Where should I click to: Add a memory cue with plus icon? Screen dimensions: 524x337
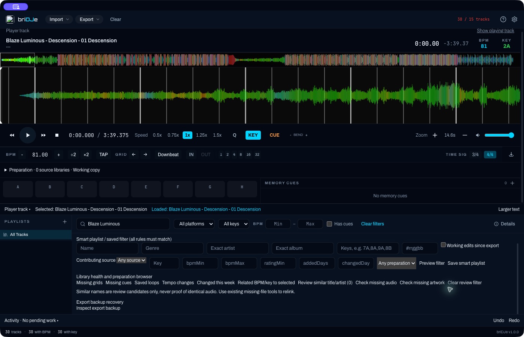[512, 183]
